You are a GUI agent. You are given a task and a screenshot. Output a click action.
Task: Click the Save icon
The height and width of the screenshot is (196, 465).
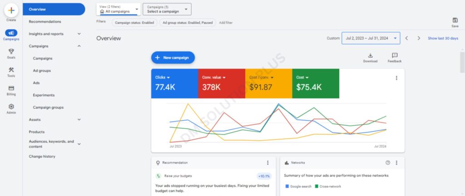[455, 20]
